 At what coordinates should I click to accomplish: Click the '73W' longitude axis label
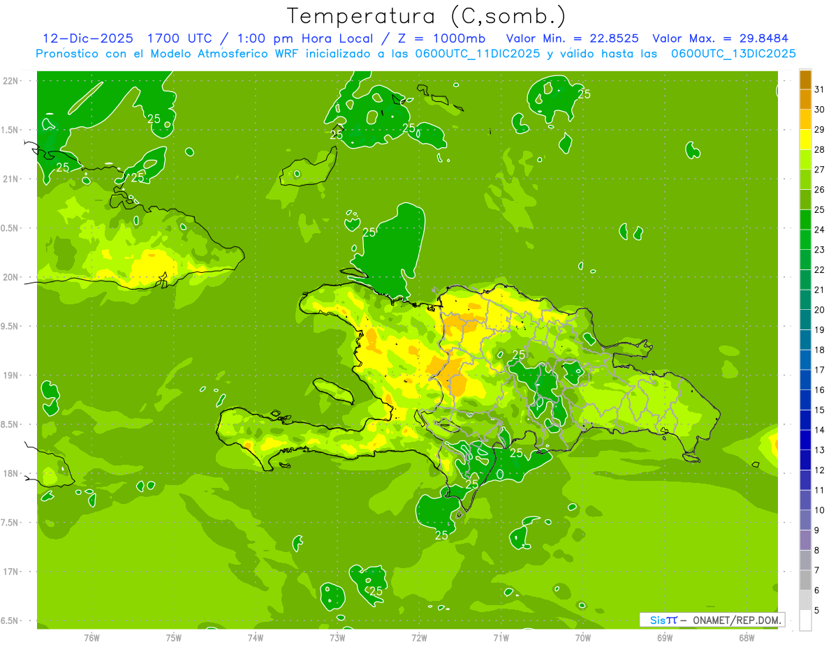tap(337, 637)
